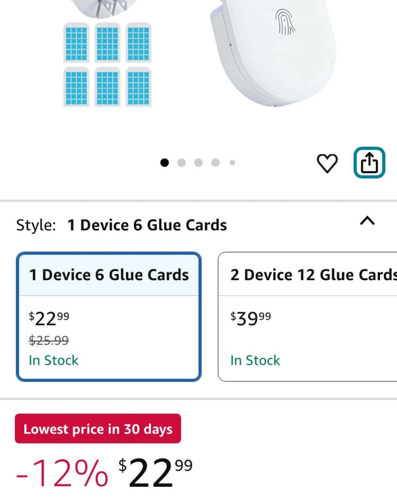This screenshot has width=397, height=500.
Task: Tap the Style: label text
Action: click(36, 225)
